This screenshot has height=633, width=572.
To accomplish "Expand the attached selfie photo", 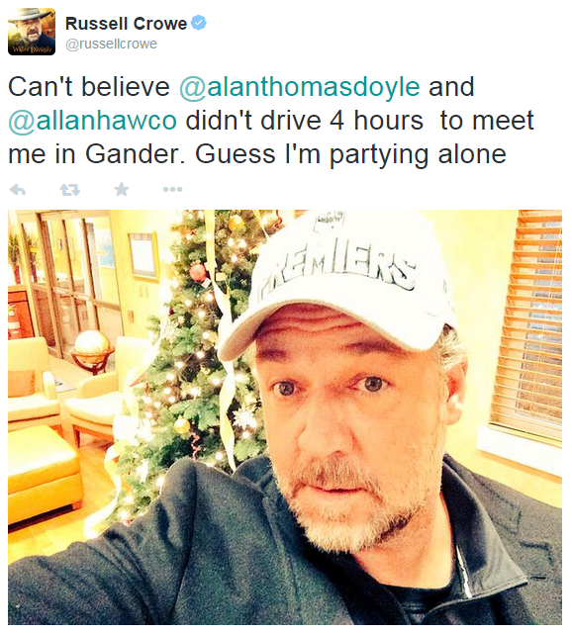I will 285,416.
